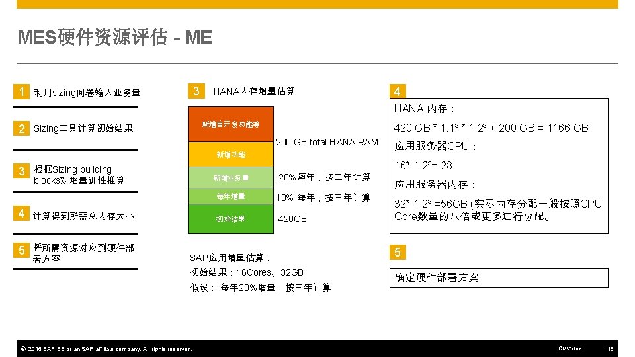
Task: Click the number 4 box beside '计算得到所需总内存大小'
Action: point(21,214)
